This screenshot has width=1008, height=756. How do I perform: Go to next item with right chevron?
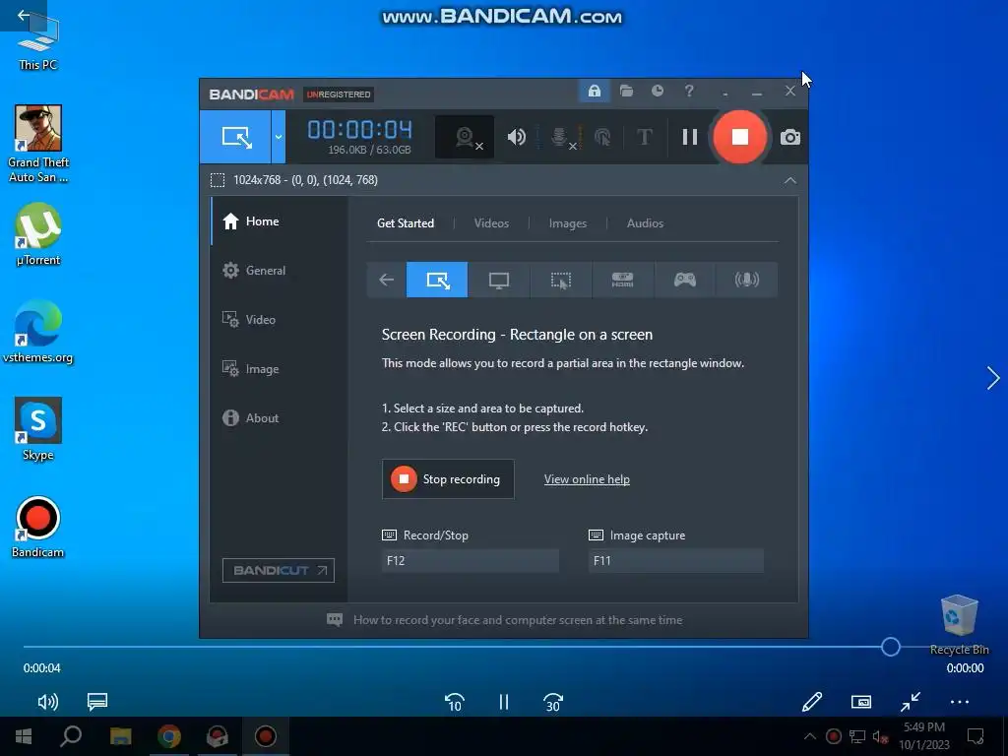coord(993,378)
